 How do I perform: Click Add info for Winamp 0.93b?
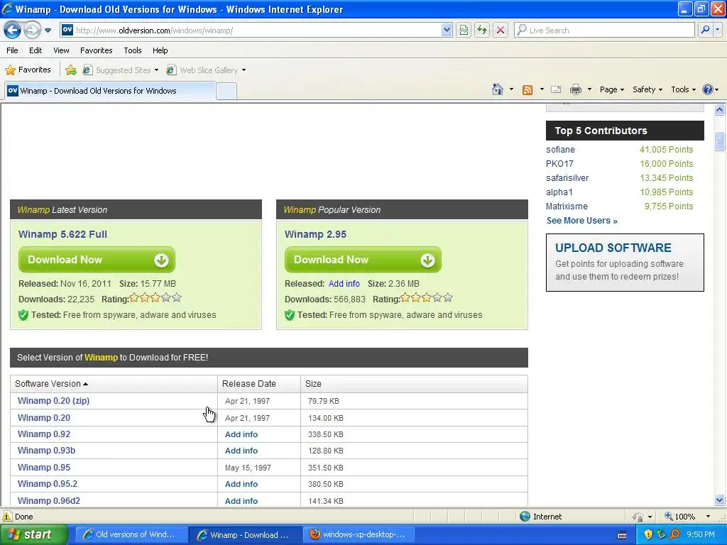tap(241, 451)
